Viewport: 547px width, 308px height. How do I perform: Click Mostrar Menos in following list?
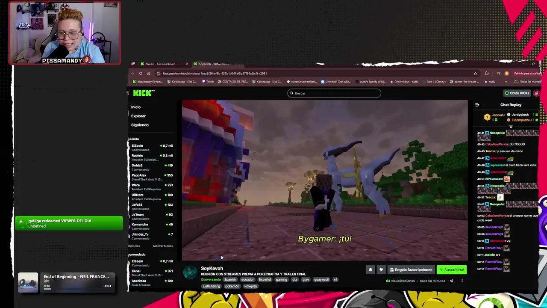(x=163, y=246)
